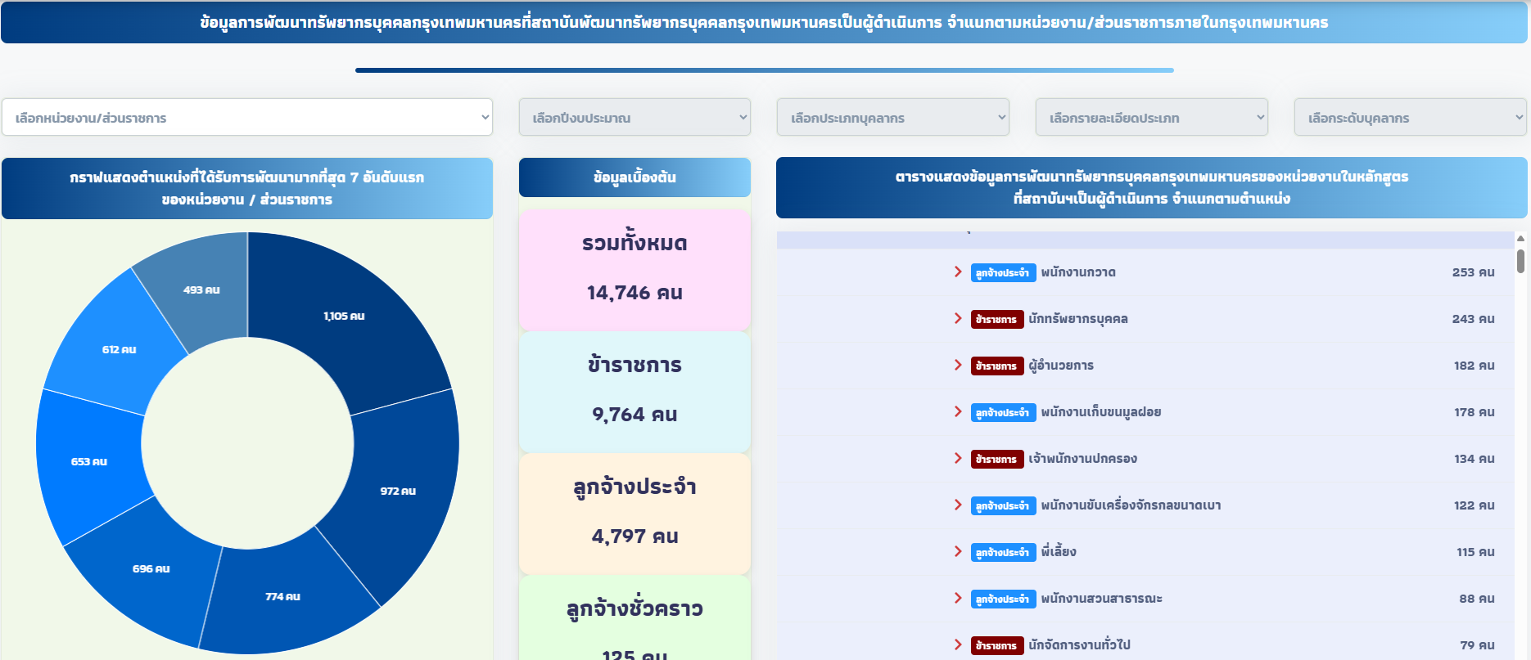Select the 696 คน donut slice
Viewport: 1531px width, 660px height.
[151, 568]
